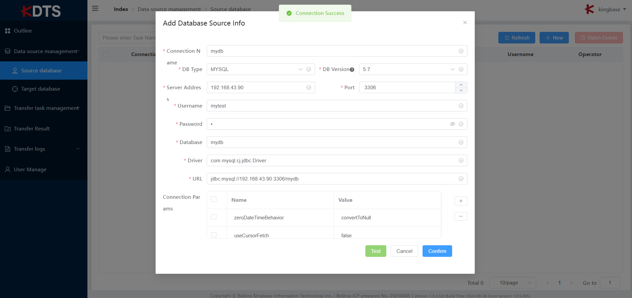Click the Target database icon
The image size is (632, 298).
tap(15, 89)
